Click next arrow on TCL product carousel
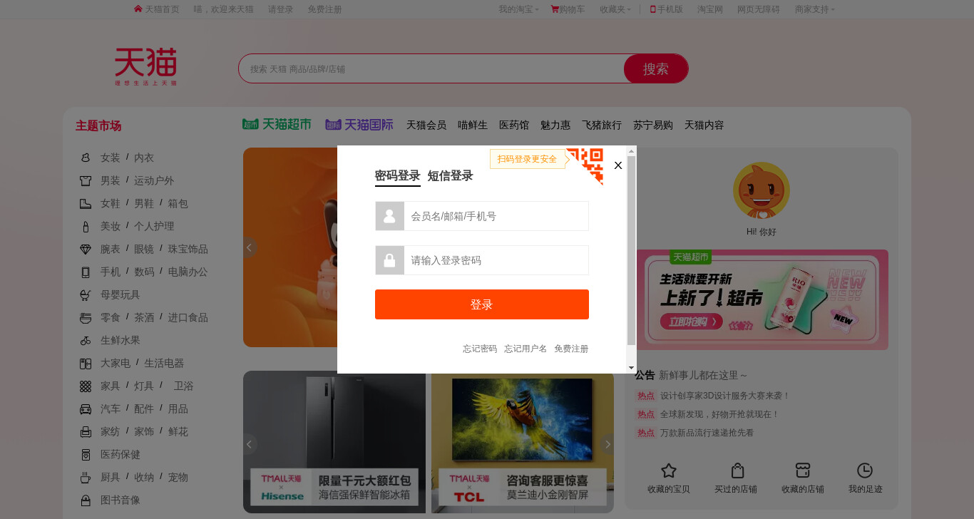The image size is (974, 519). (x=607, y=444)
